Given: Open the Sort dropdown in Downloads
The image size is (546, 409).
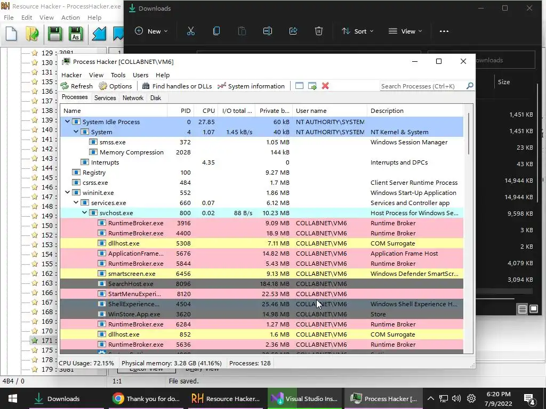Looking at the screenshot, I should click(357, 31).
